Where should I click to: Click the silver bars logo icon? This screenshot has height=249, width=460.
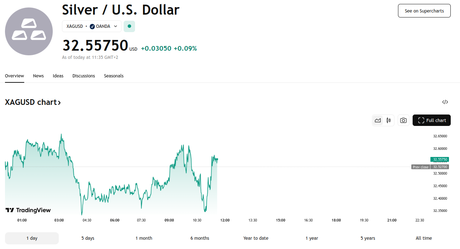[29, 31]
